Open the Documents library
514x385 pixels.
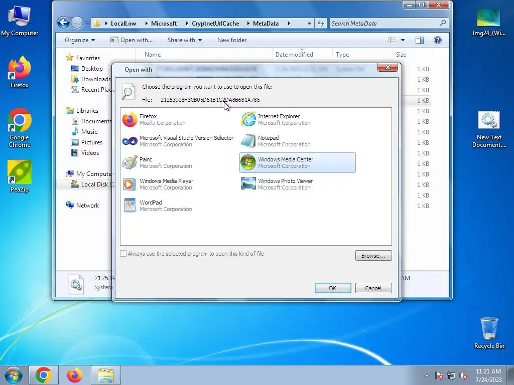click(91, 121)
